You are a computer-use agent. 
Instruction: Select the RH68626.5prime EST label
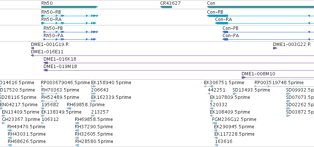coord(27,141)
